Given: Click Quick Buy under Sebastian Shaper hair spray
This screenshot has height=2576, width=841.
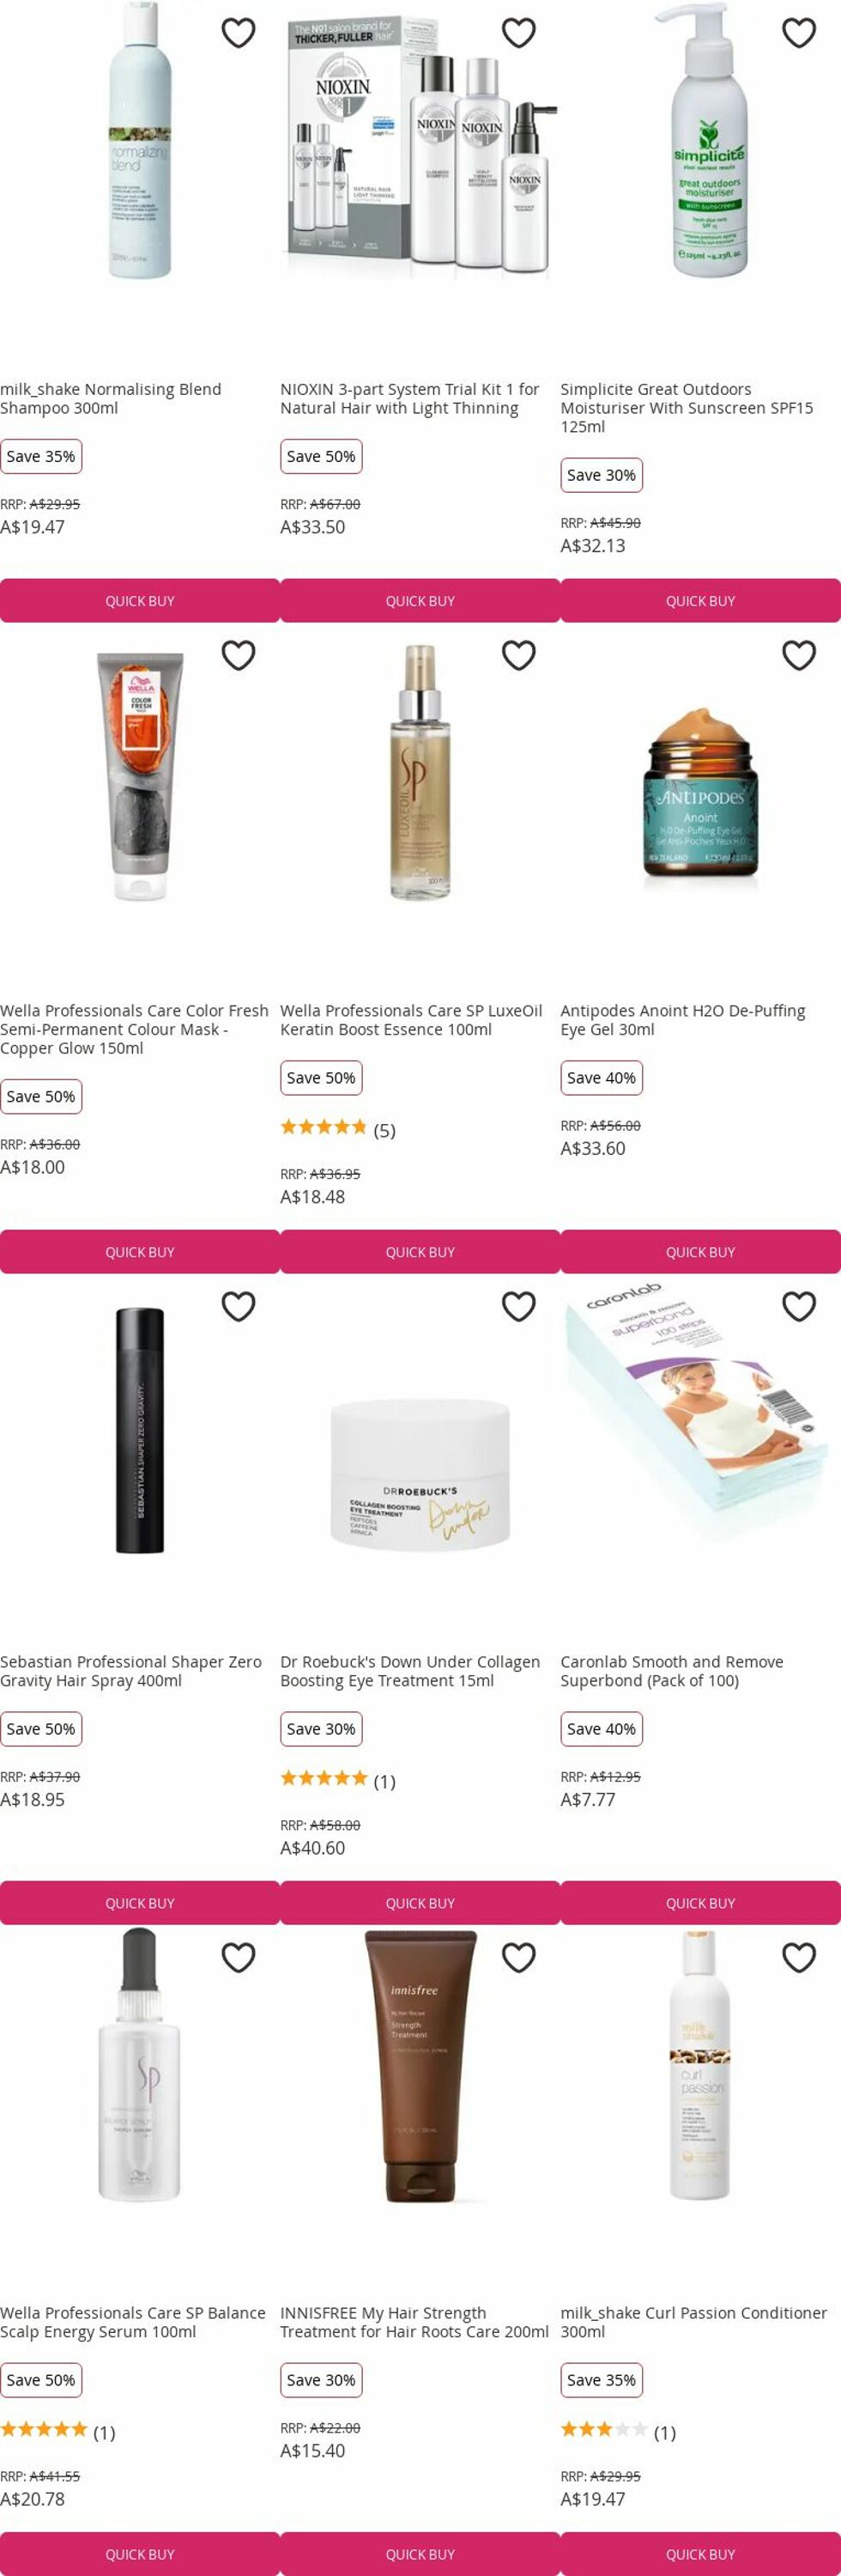Looking at the screenshot, I should 140,1903.
